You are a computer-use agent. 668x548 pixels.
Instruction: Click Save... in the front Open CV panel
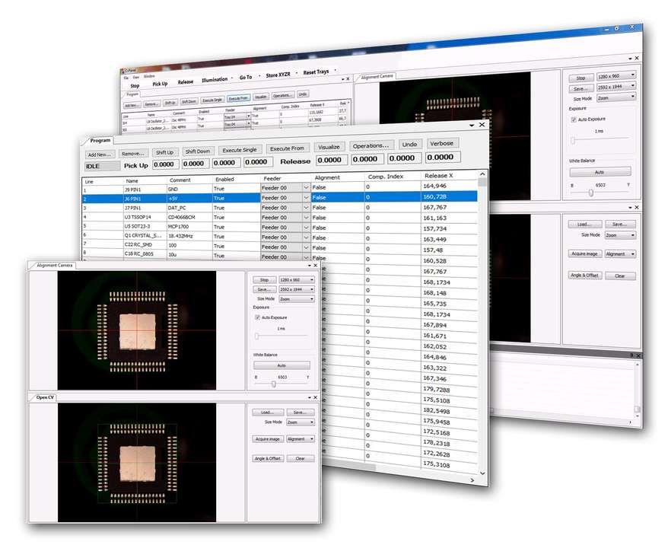pyautogui.click(x=300, y=413)
